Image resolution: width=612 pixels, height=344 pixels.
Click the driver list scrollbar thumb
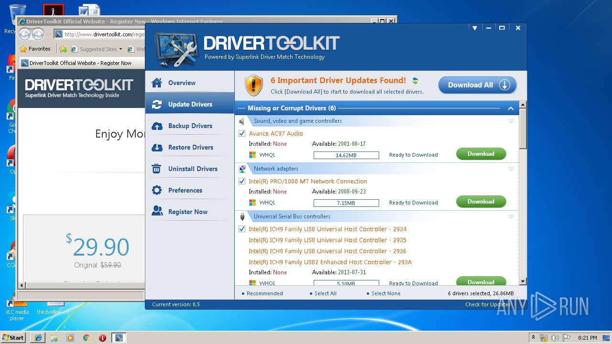(x=523, y=128)
